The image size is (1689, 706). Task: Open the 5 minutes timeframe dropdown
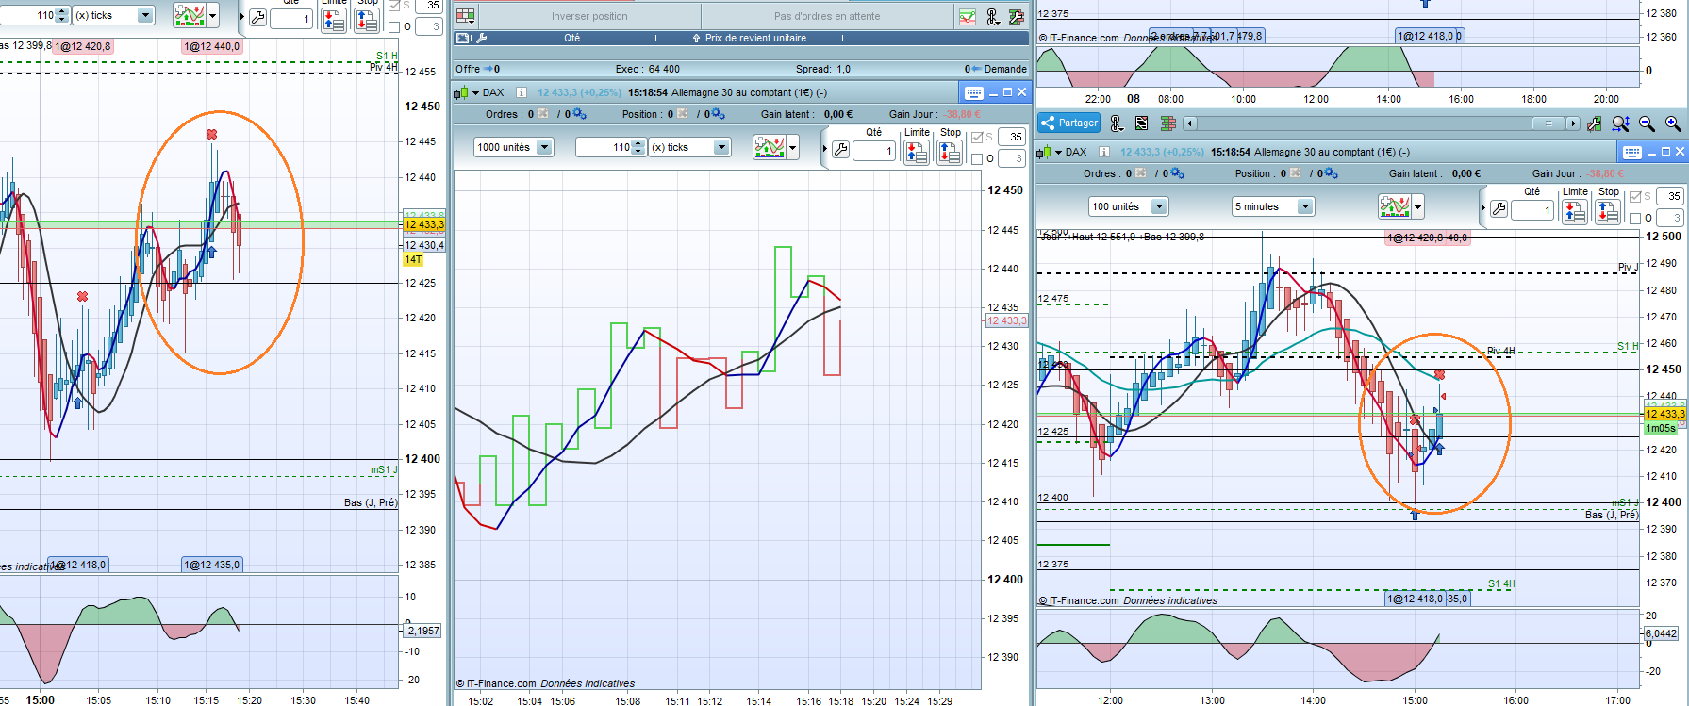tap(1305, 206)
